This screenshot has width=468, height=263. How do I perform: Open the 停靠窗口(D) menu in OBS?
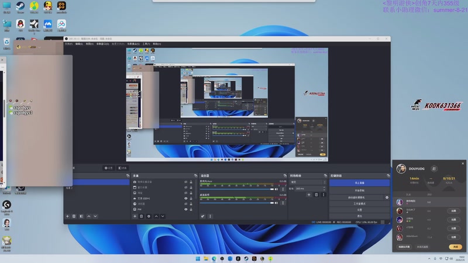pos(102,44)
